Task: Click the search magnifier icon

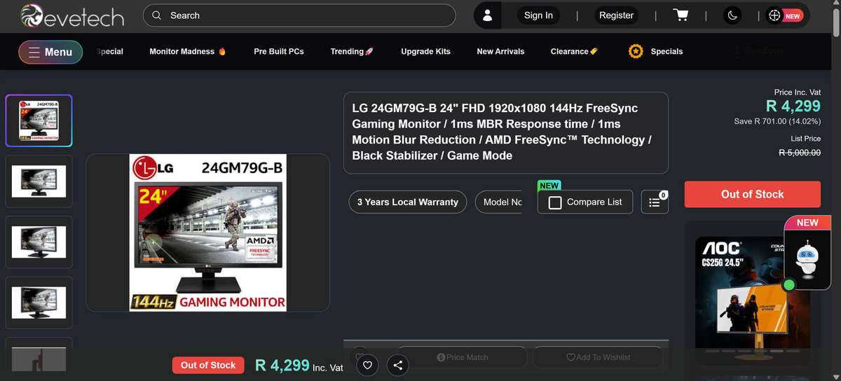Action: 156,15
